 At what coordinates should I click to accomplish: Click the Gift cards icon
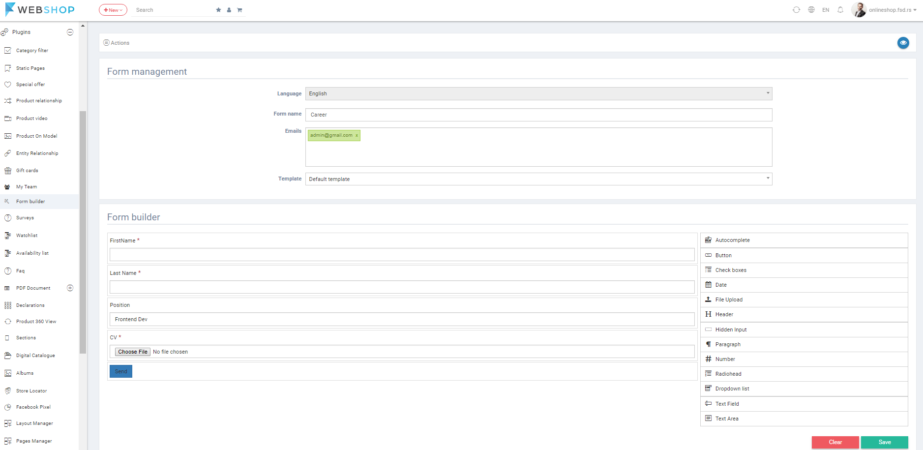point(8,171)
